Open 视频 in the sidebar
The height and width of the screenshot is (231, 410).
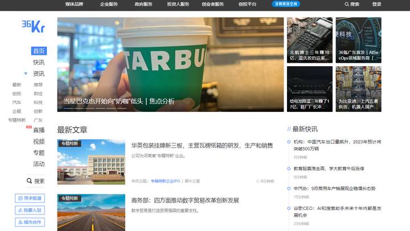point(39,141)
